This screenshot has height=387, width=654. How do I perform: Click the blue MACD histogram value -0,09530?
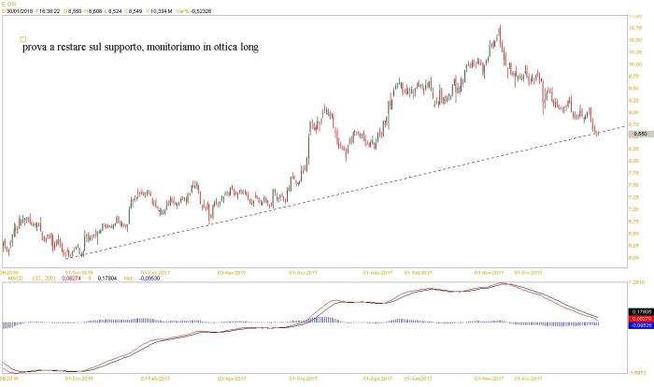tap(149, 278)
